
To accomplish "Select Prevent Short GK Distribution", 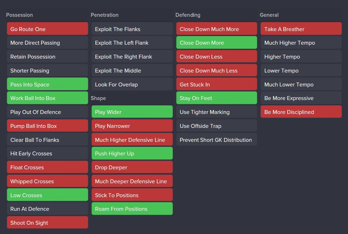I will pyautogui.click(x=216, y=140).
